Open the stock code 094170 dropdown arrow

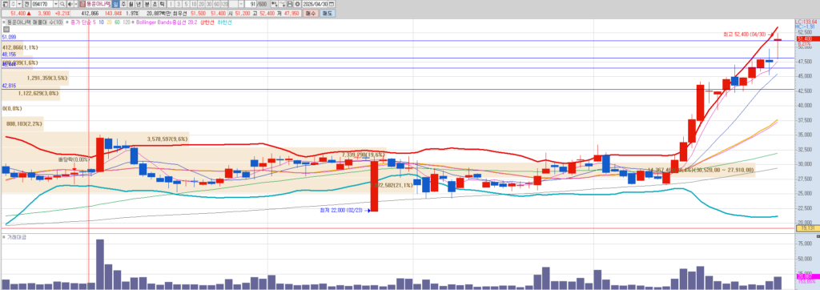point(55,4)
